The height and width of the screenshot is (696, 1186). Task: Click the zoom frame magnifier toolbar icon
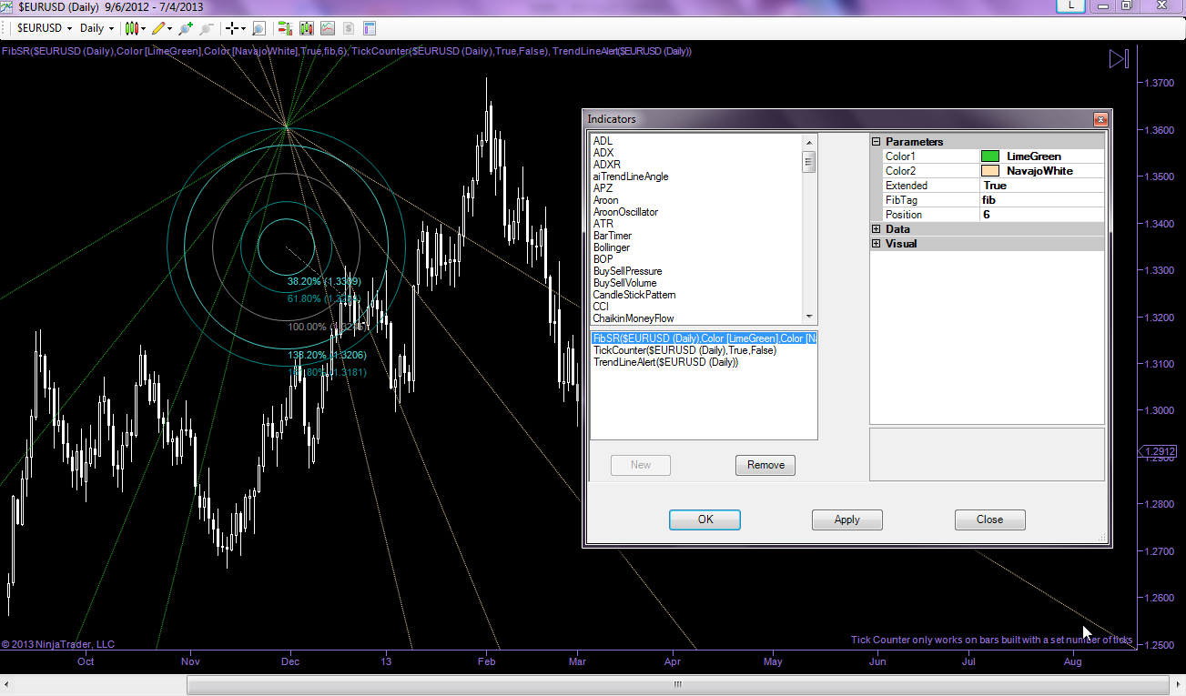pos(258,28)
